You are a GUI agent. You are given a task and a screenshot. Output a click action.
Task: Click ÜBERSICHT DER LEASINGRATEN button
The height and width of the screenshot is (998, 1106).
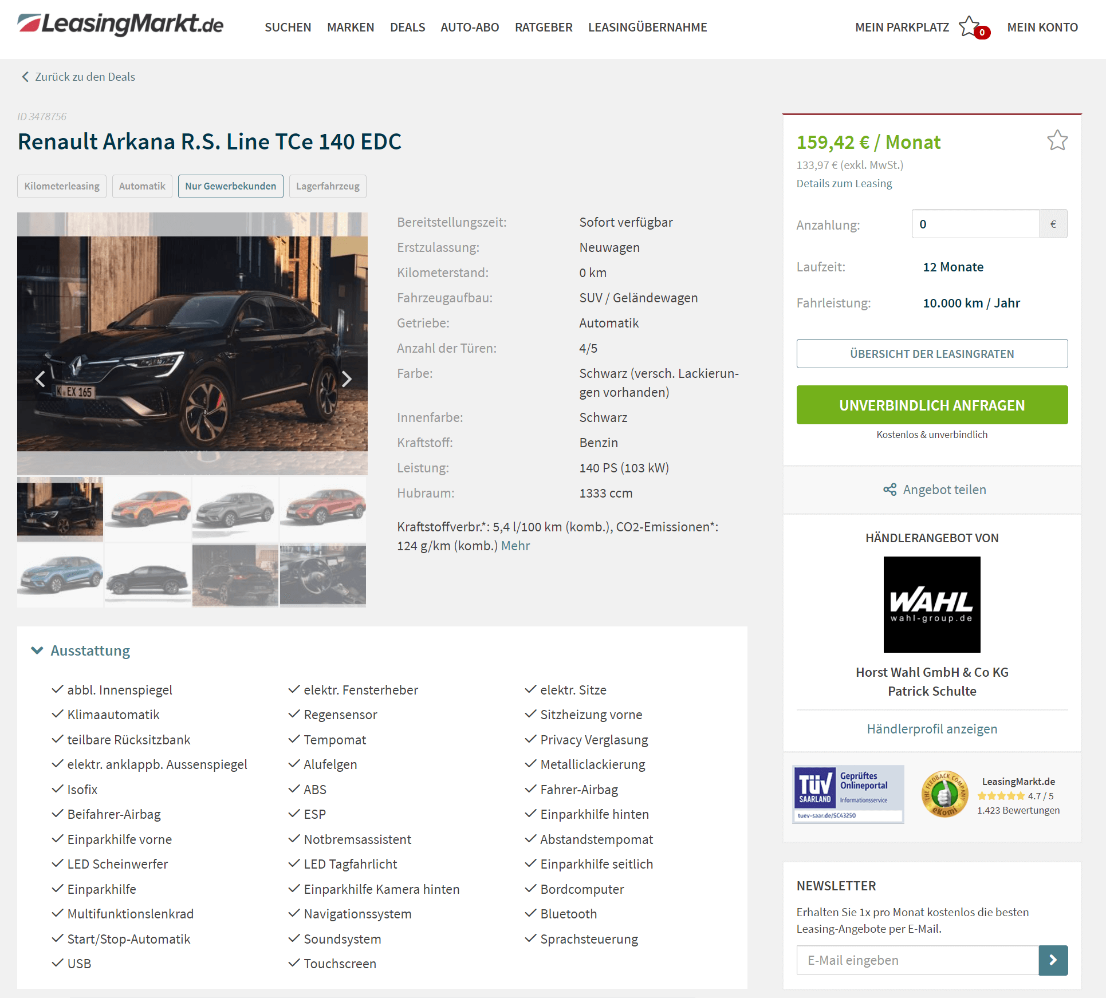[932, 354]
